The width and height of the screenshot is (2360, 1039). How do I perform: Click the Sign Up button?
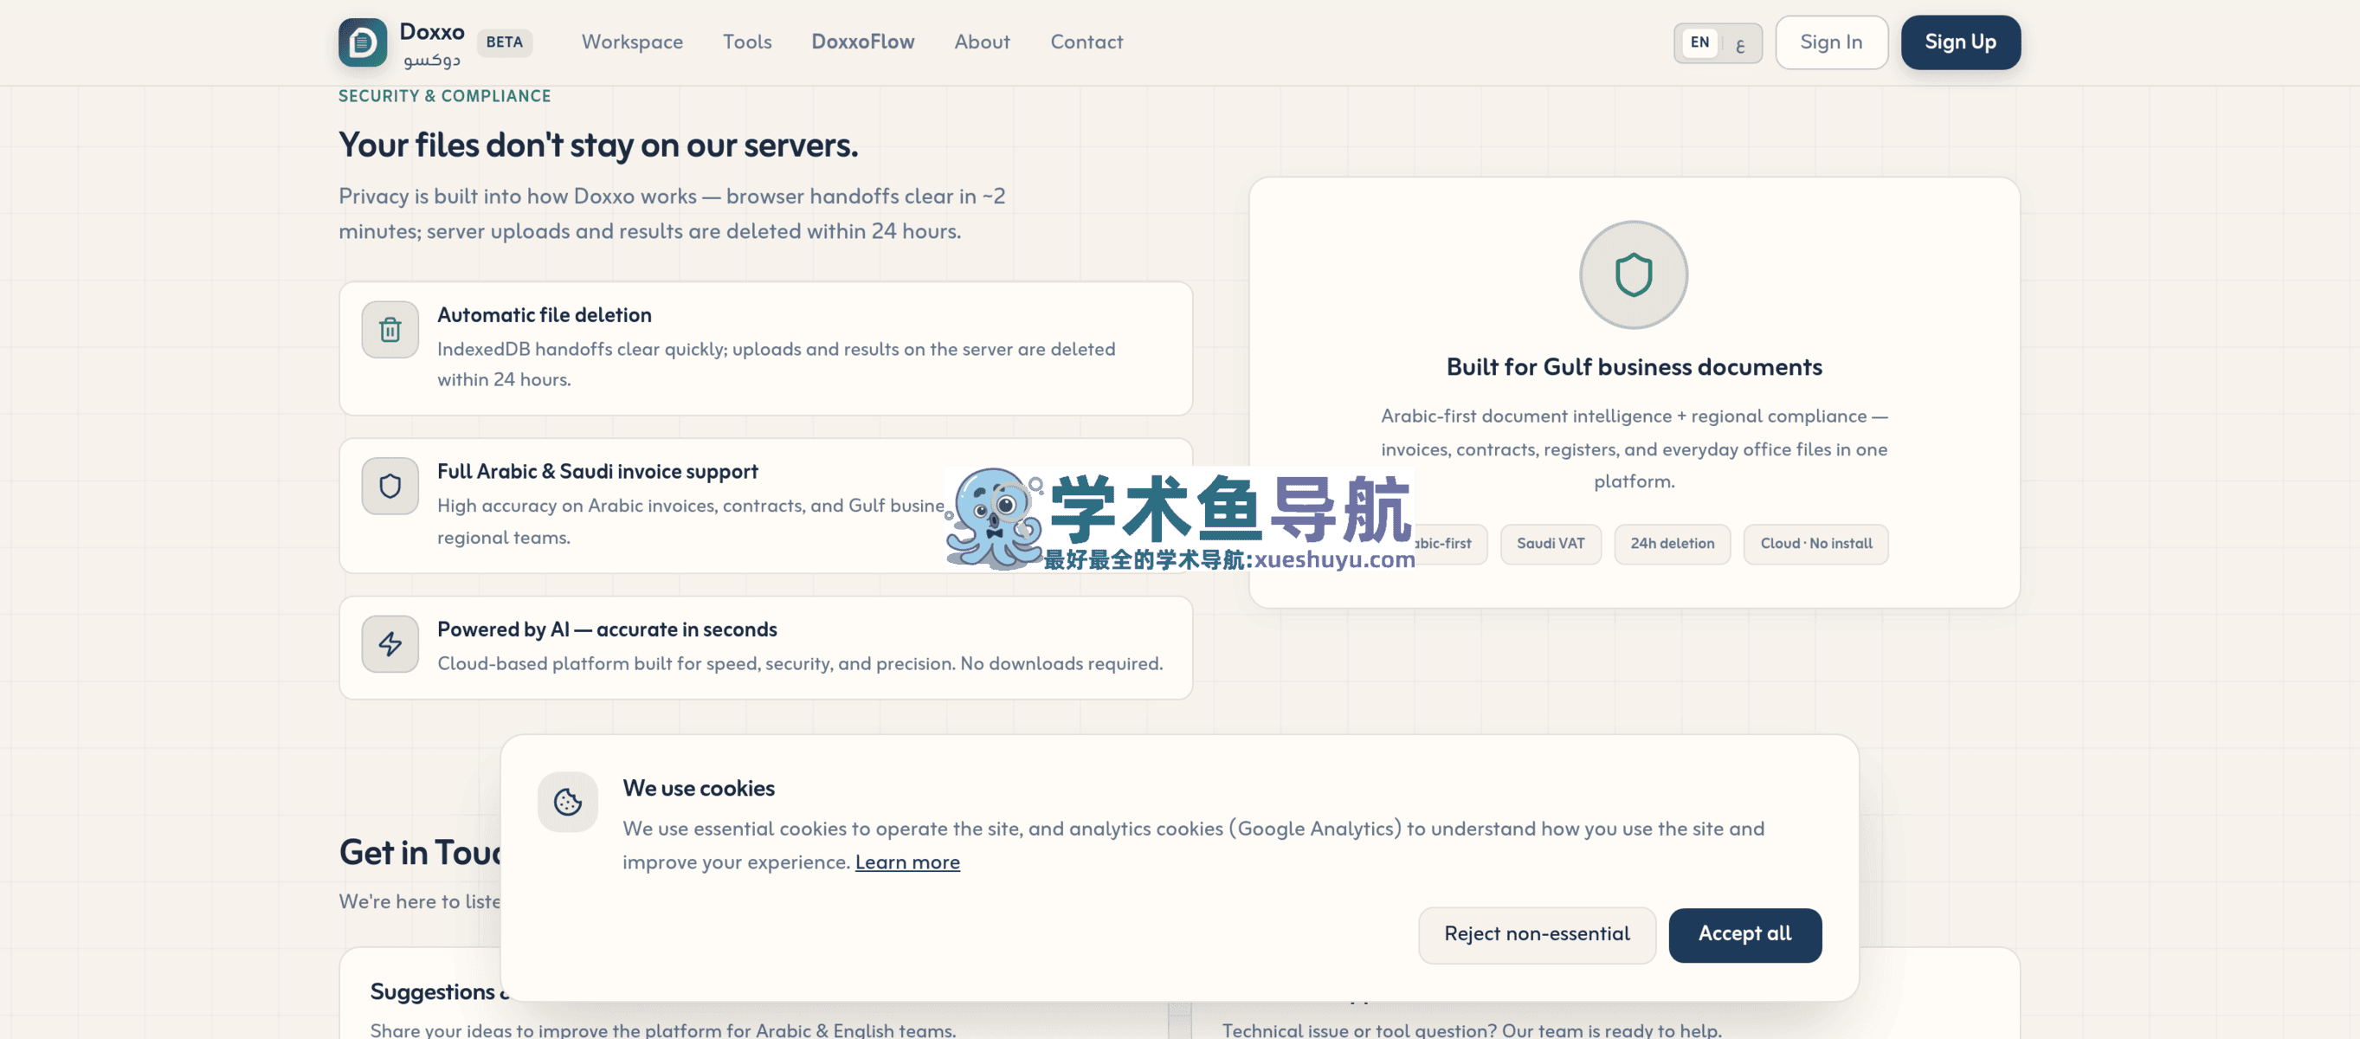[x=1961, y=42]
